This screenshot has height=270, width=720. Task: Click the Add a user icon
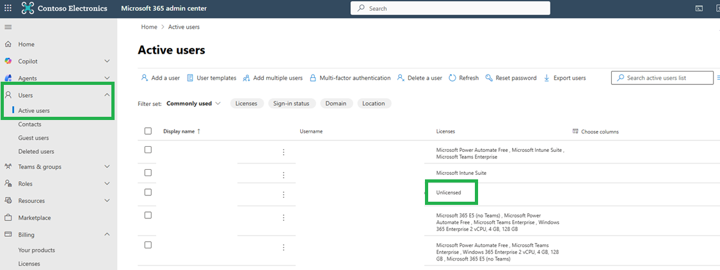pyautogui.click(x=145, y=78)
